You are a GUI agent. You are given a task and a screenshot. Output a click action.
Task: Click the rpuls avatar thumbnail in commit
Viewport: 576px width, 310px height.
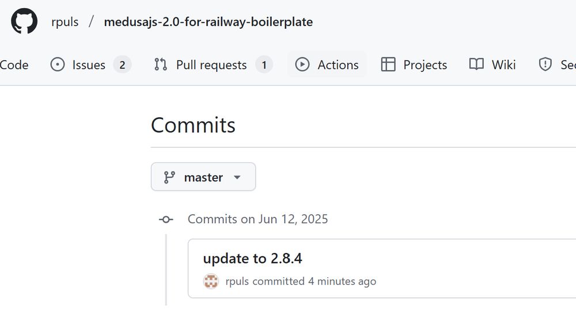(x=211, y=281)
